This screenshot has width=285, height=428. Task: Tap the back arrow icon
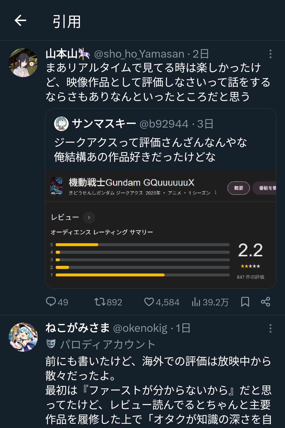point(20,21)
